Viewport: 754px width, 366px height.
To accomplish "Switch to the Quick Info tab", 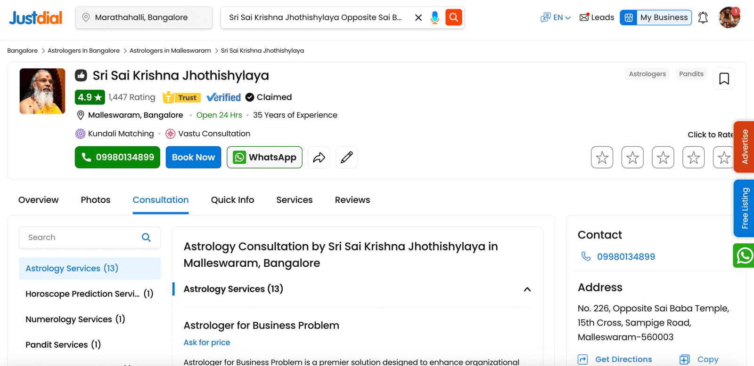I will pyautogui.click(x=232, y=200).
